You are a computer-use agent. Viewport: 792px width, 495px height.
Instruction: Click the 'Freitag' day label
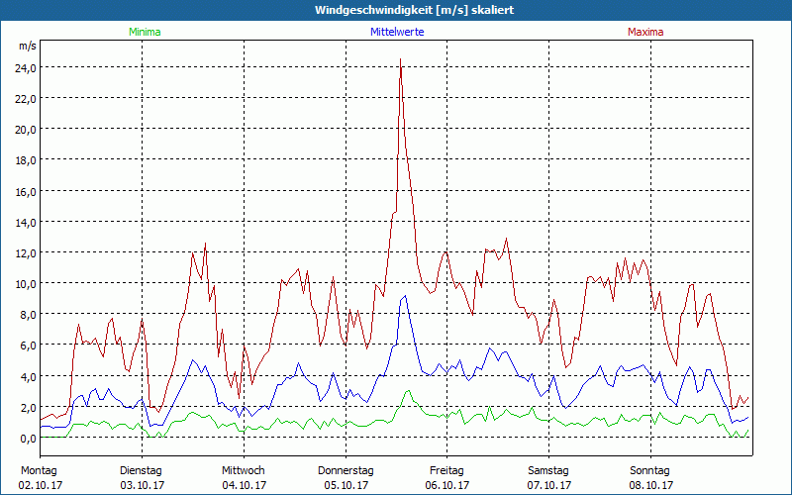447,471
